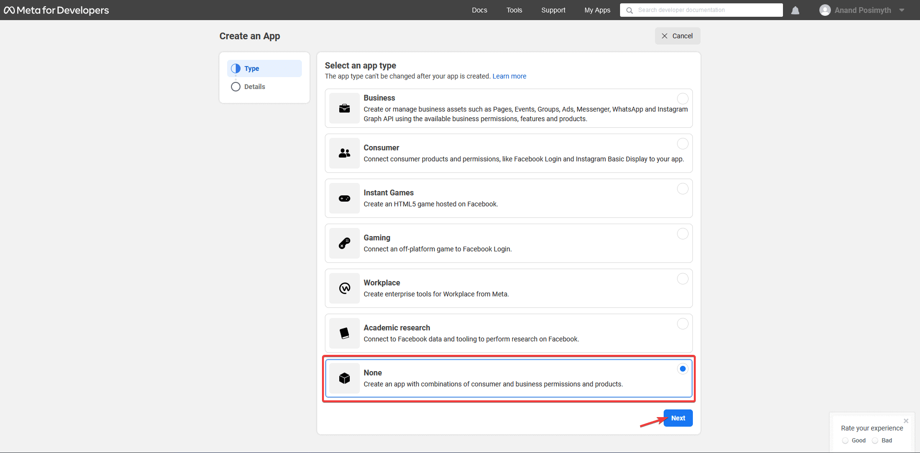Open the Learn more link
The image size is (920, 453).
click(x=509, y=76)
